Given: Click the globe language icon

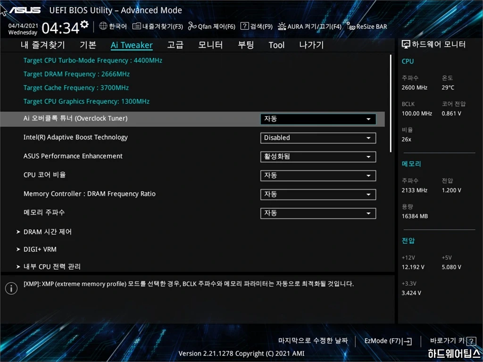Looking at the screenshot, I should click(x=103, y=26).
